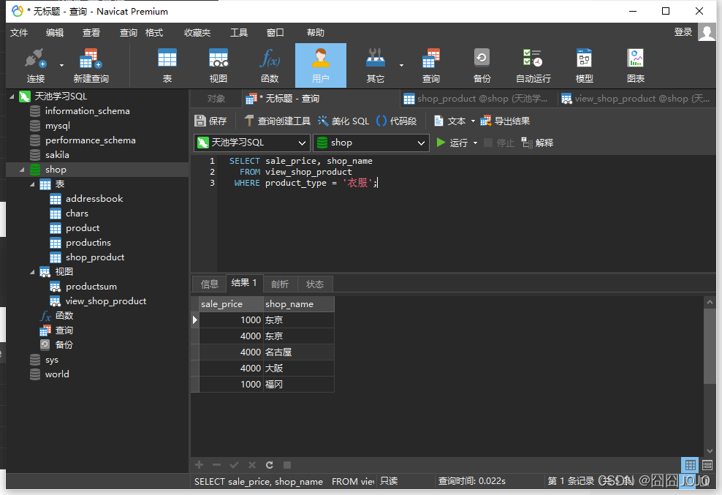Screen dimensions: 722x495
Task: Collapse the 天池学习SQL connection tree node
Action: coord(12,97)
